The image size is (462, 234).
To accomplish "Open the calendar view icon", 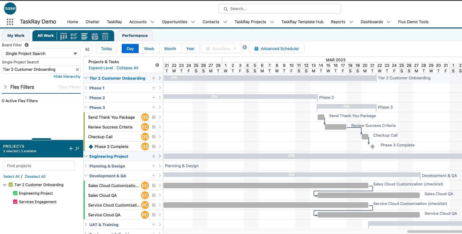I will [x=95, y=36].
